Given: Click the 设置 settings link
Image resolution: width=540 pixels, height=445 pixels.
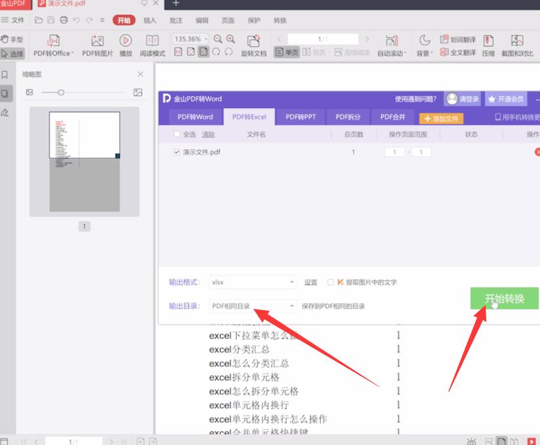Looking at the screenshot, I should (x=311, y=282).
